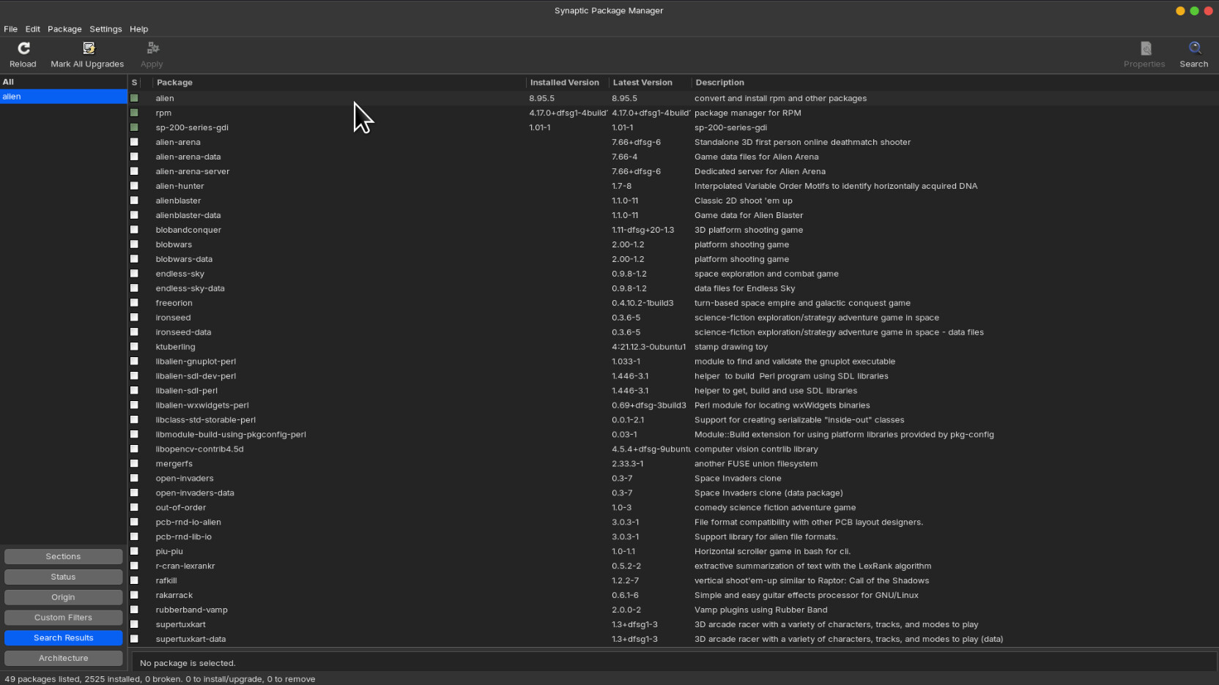1219x685 pixels.
Task: Select the libalien-wxwidgets-perl package row
Action: (673, 405)
